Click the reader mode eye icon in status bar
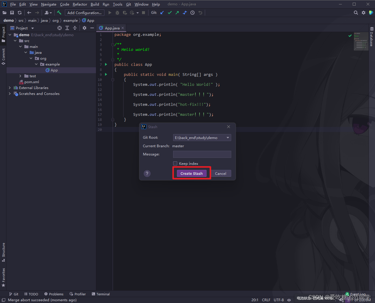The width and height of the screenshot is (375, 303). coord(289,300)
